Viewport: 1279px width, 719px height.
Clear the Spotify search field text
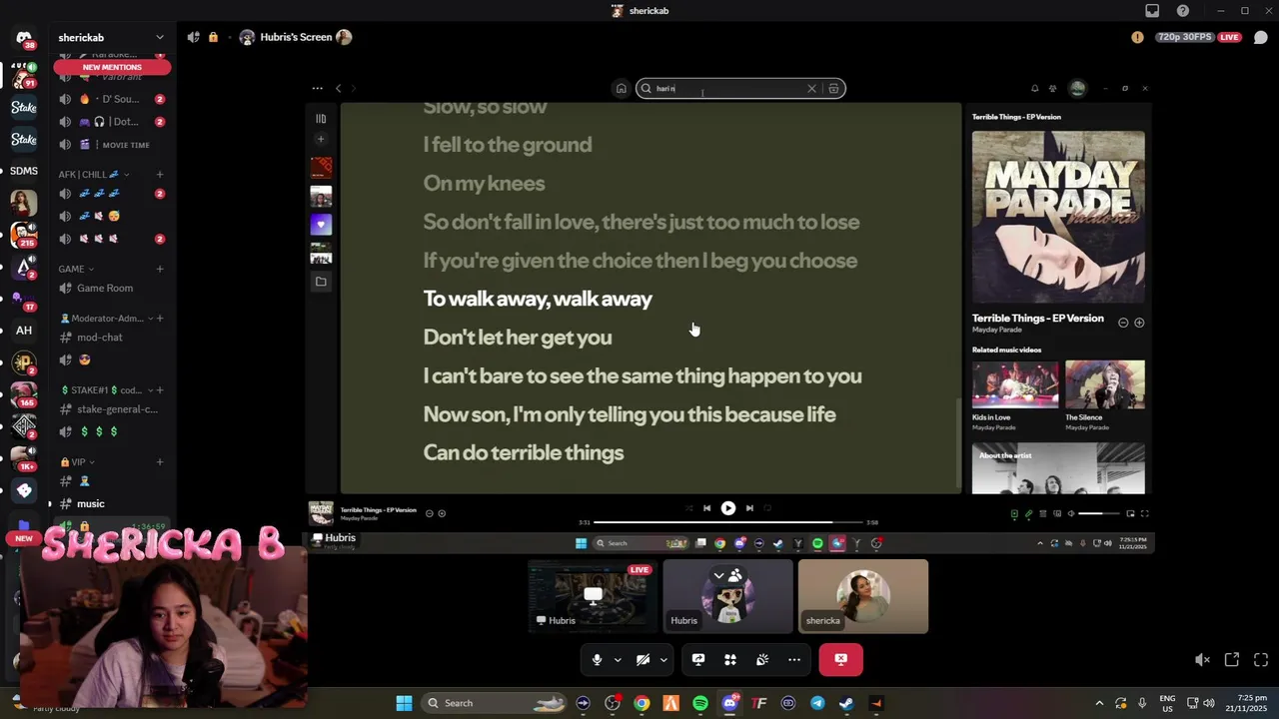coord(811,88)
